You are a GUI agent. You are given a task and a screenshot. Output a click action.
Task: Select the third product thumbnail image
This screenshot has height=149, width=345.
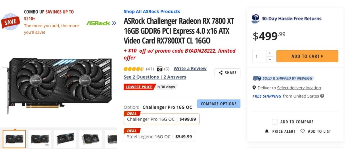[x=65, y=139]
